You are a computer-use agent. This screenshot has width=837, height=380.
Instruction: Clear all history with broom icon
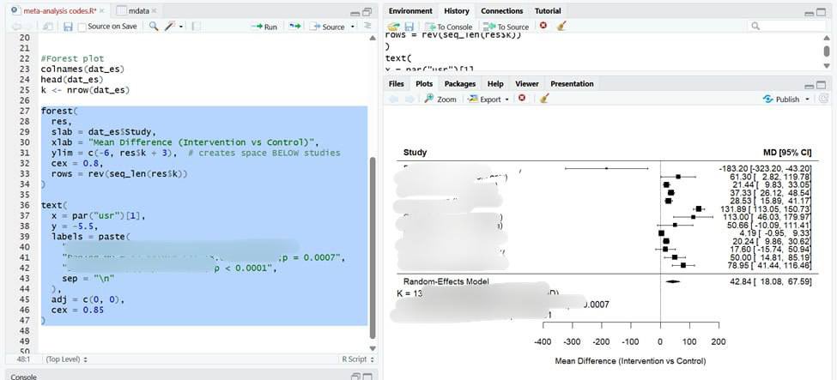click(561, 26)
